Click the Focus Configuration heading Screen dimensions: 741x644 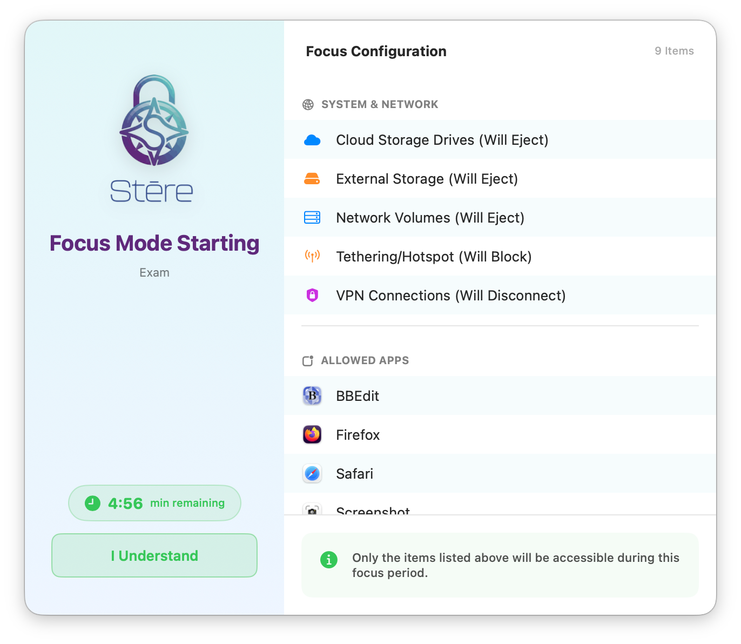click(376, 51)
